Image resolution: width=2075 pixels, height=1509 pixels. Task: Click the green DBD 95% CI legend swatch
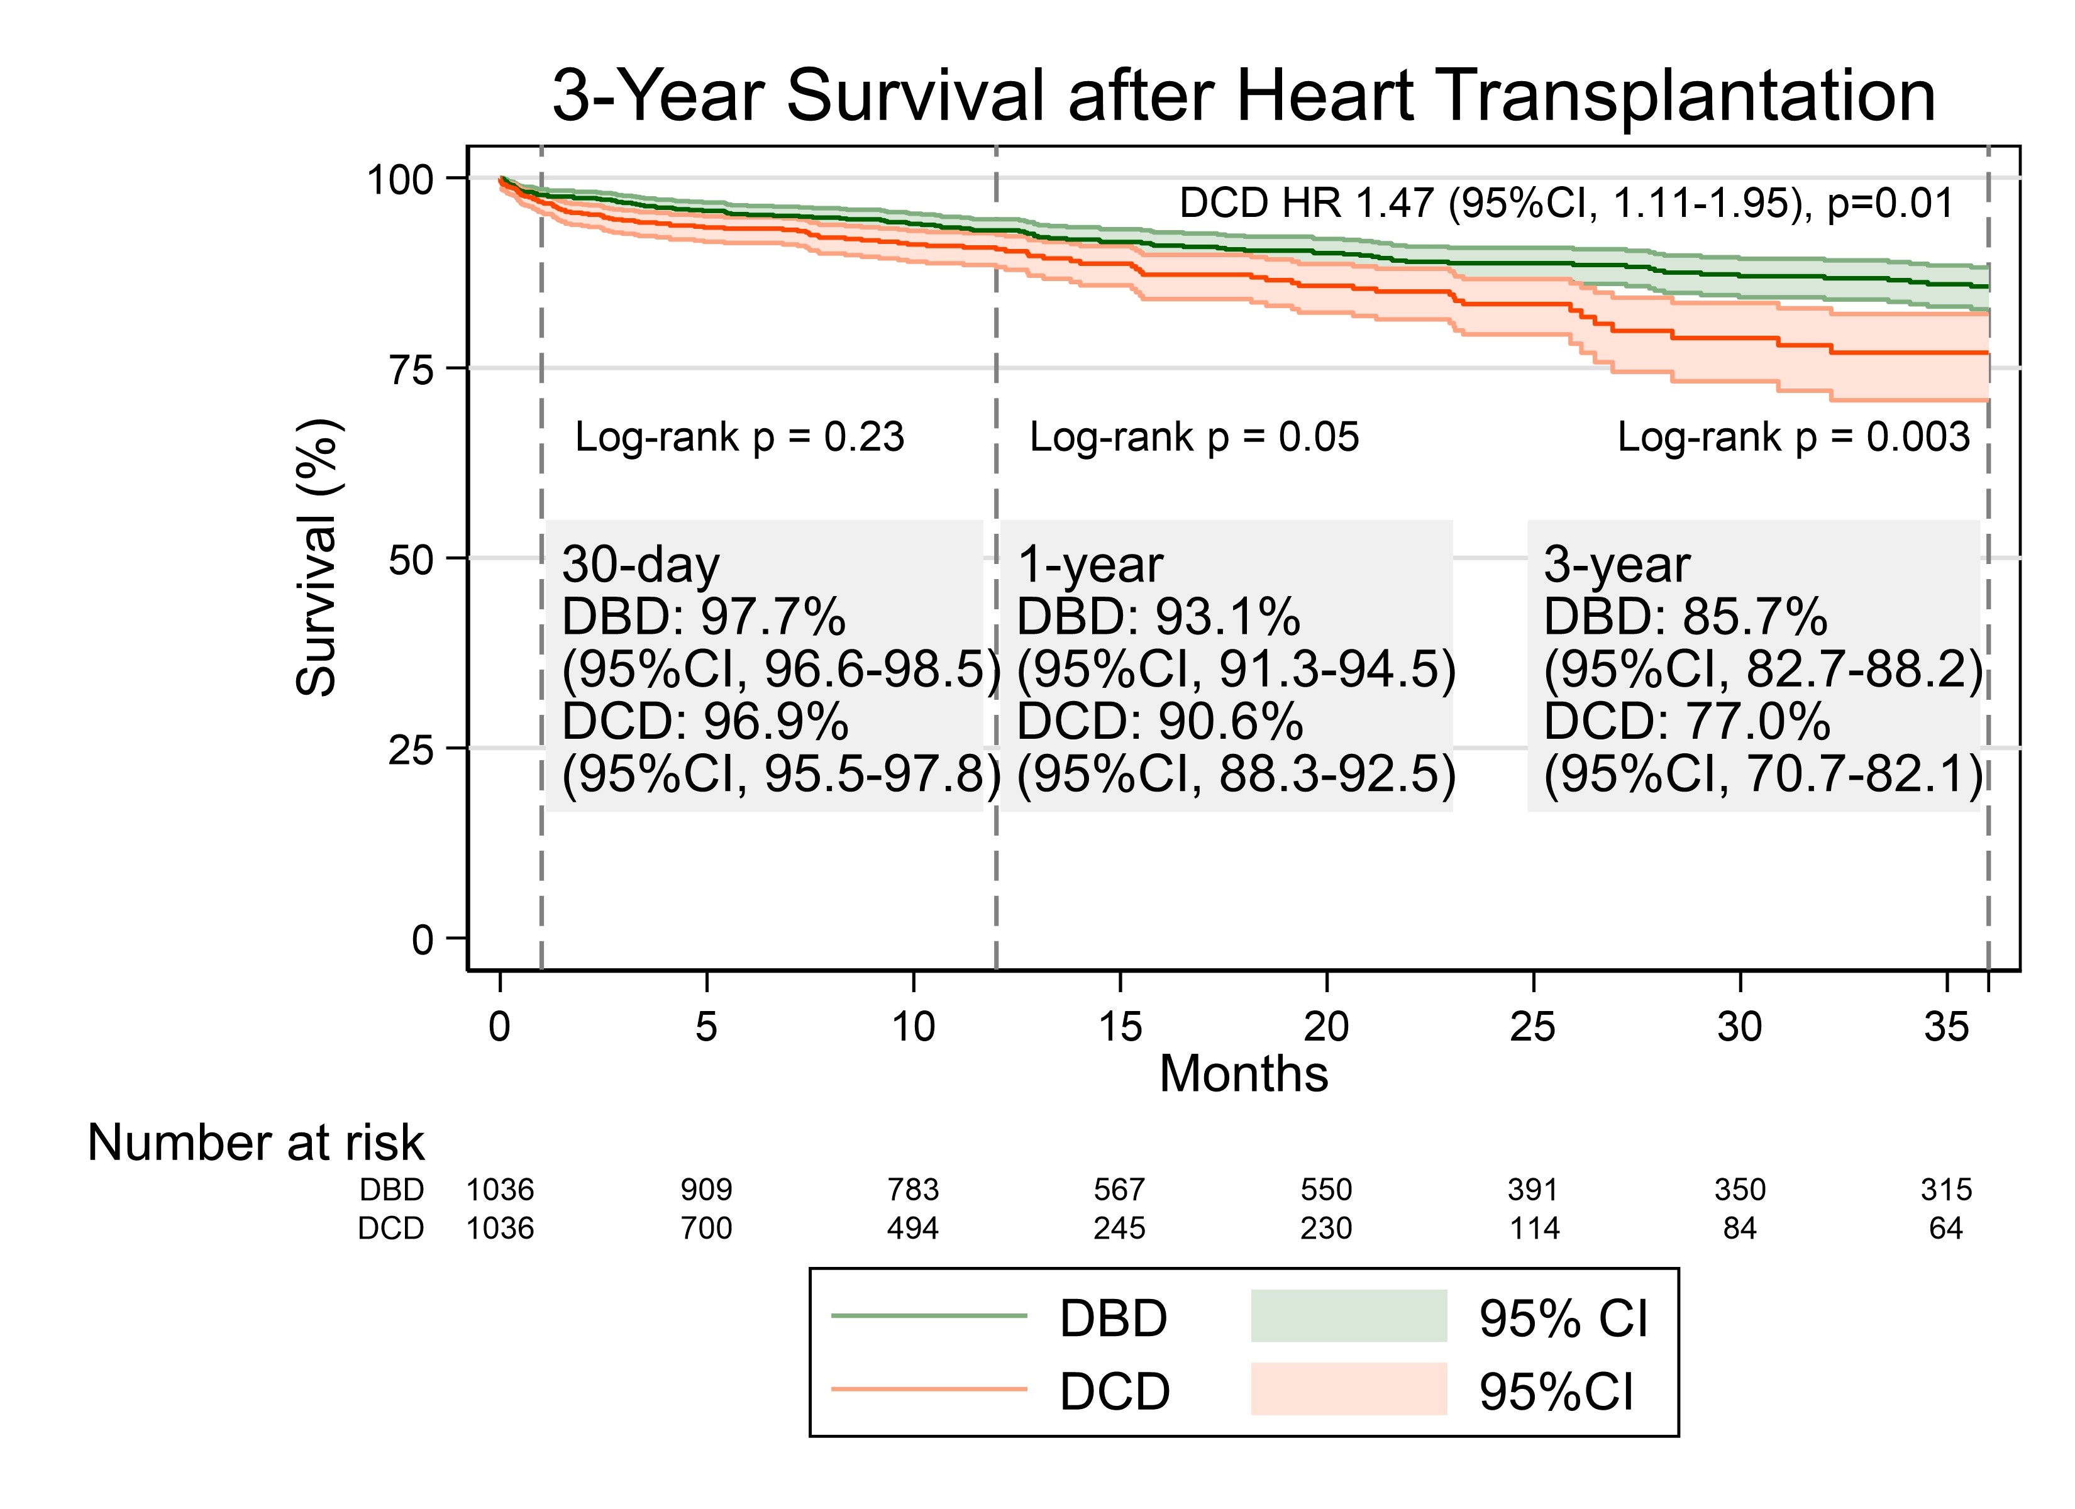1347,1316
